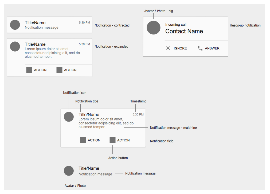Click Title/Name in the contracted notification
The image size is (270, 194).
(x=35, y=22)
